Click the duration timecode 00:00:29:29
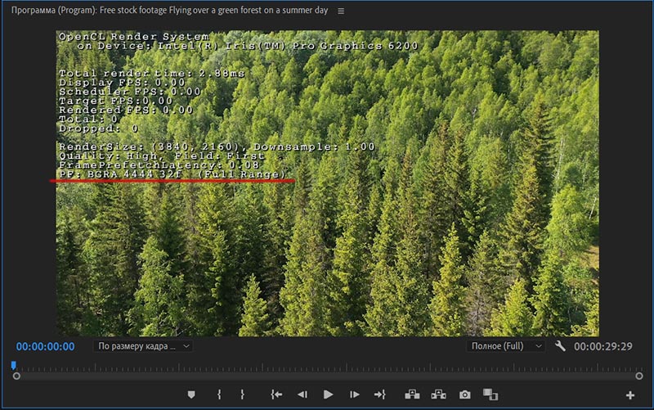654x410 pixels. (x=603, y=346)
